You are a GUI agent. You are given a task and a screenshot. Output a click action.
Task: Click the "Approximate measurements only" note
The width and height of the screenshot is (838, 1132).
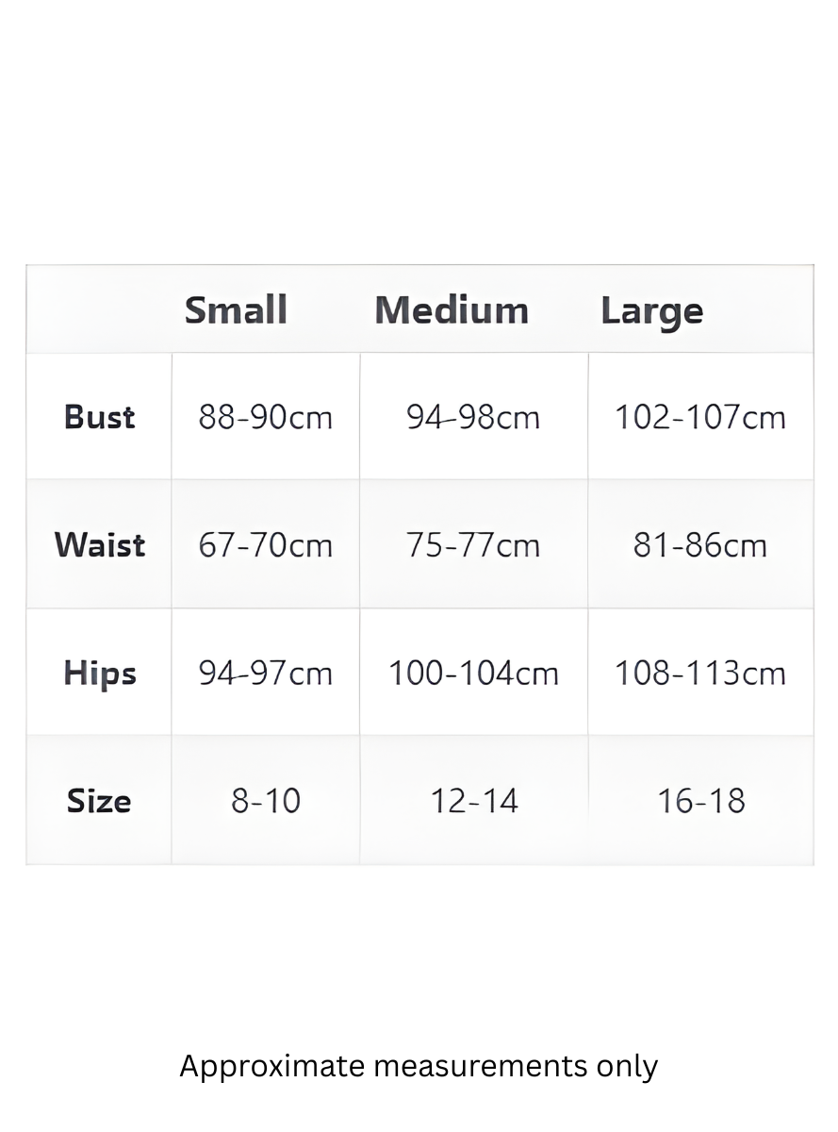[x=419, y=1066]
